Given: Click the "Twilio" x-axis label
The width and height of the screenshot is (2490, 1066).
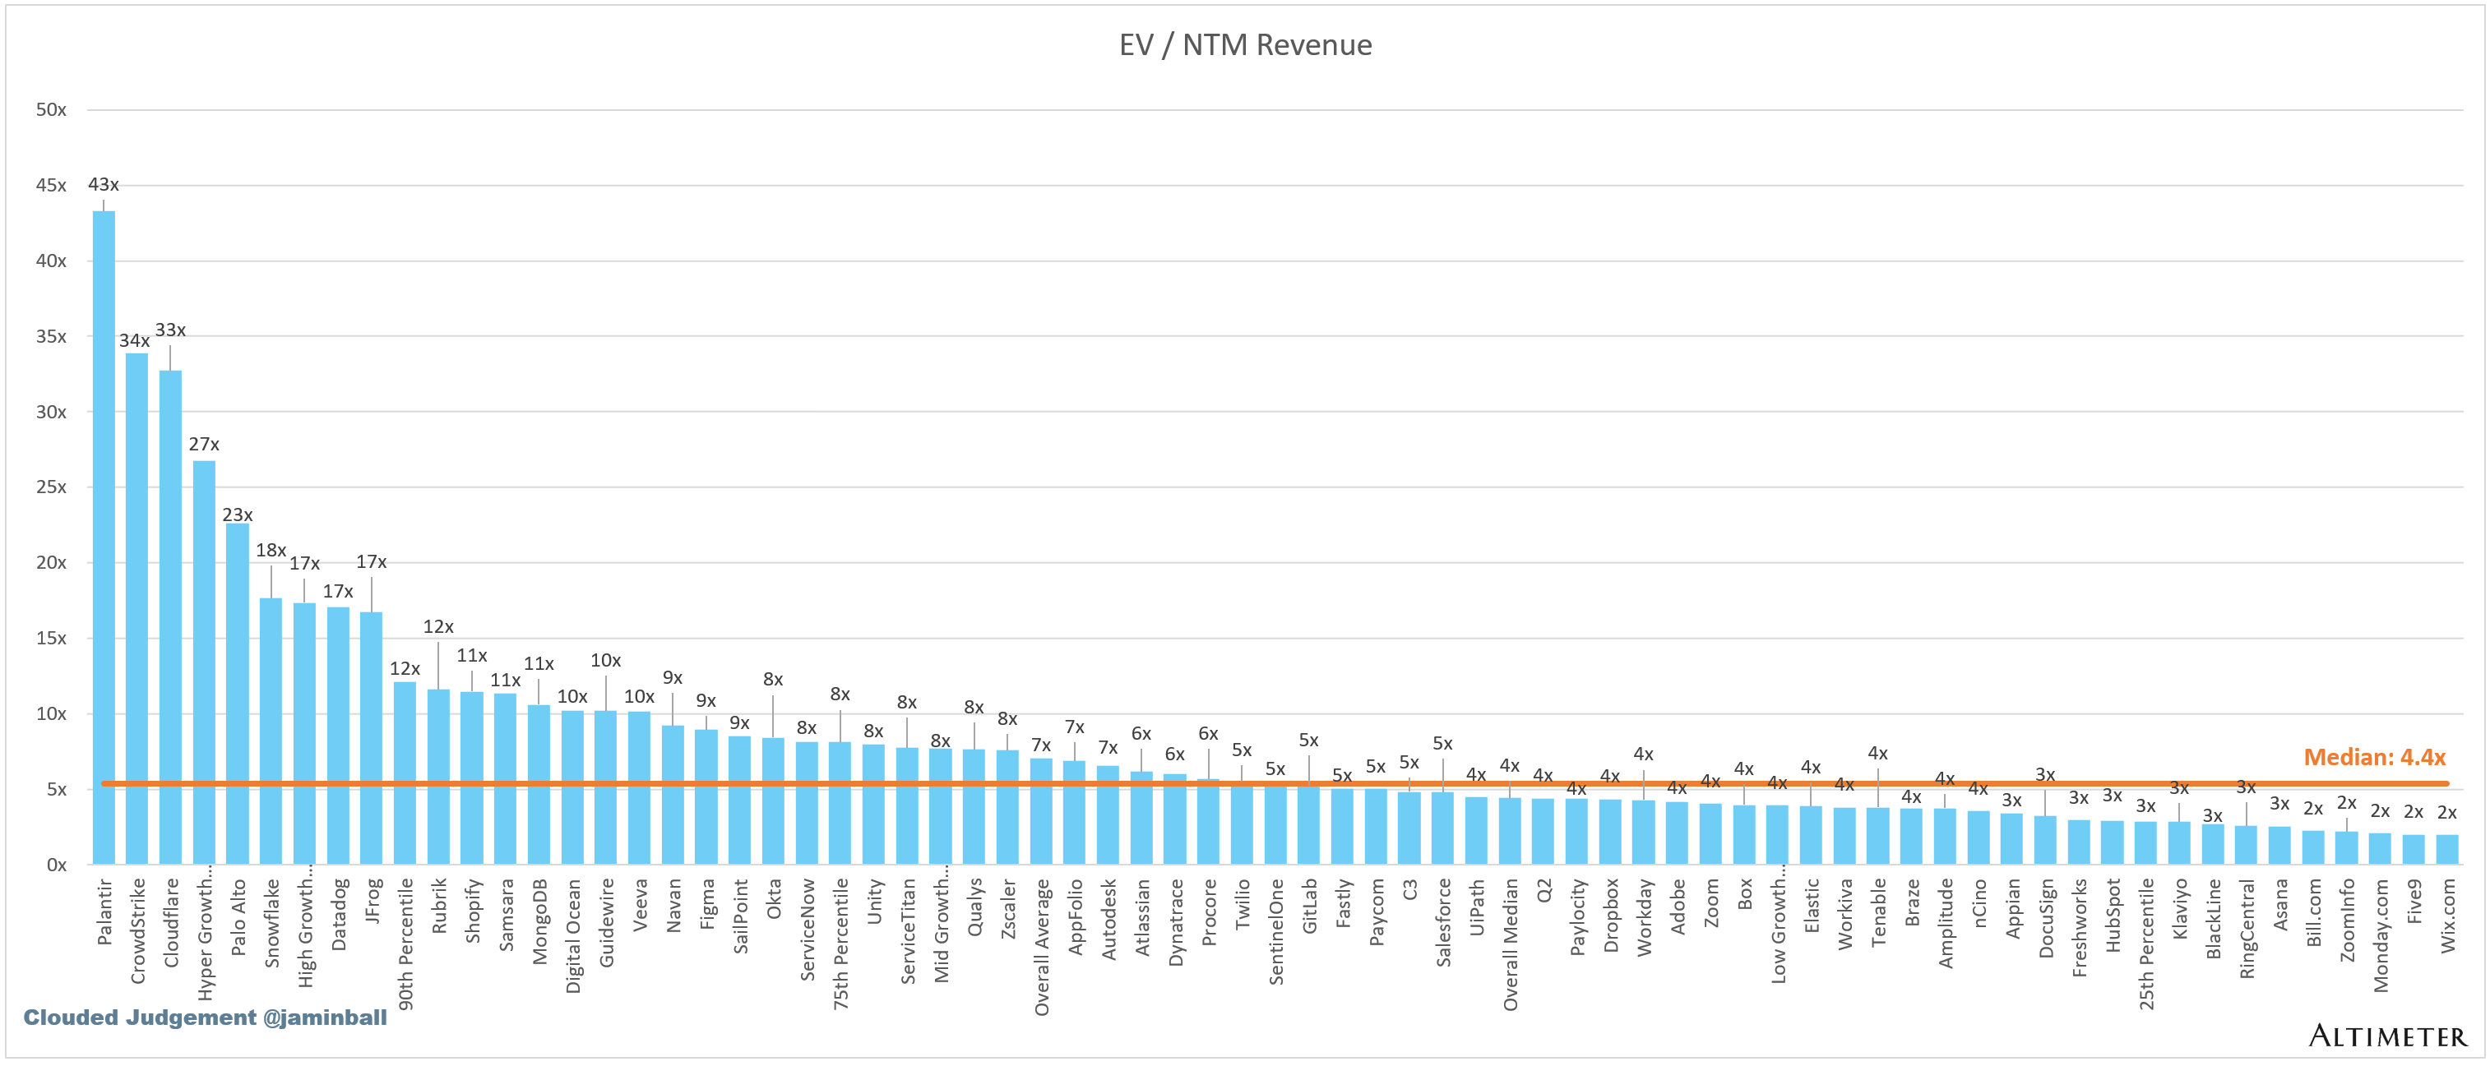Looking at the screenshot, I should (x=1243, y=903).
